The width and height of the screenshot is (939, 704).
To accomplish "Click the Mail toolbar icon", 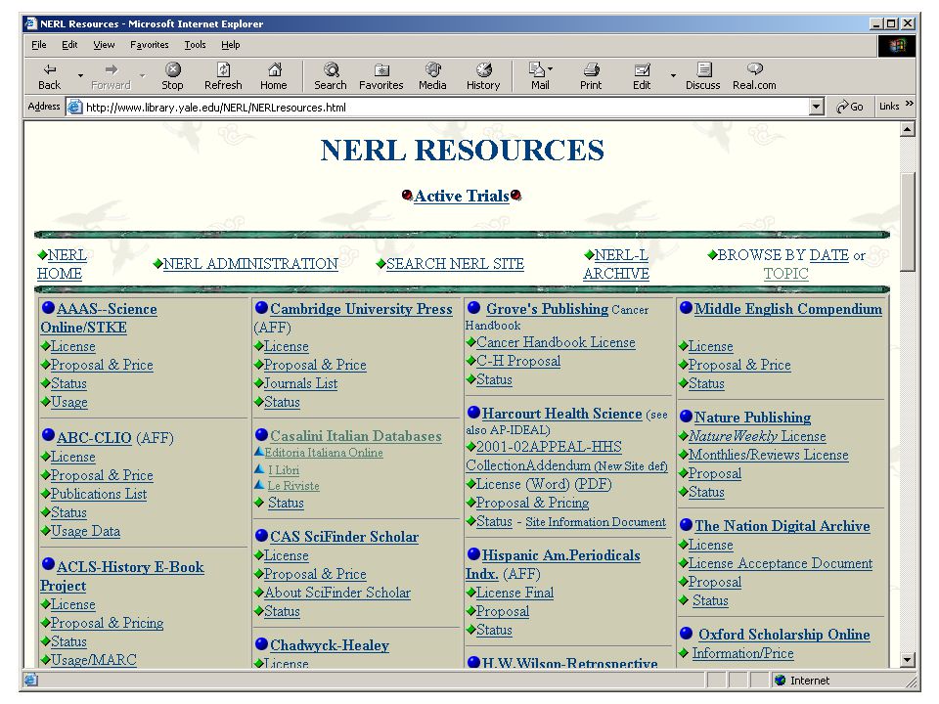I will click(x=537, y=69).
